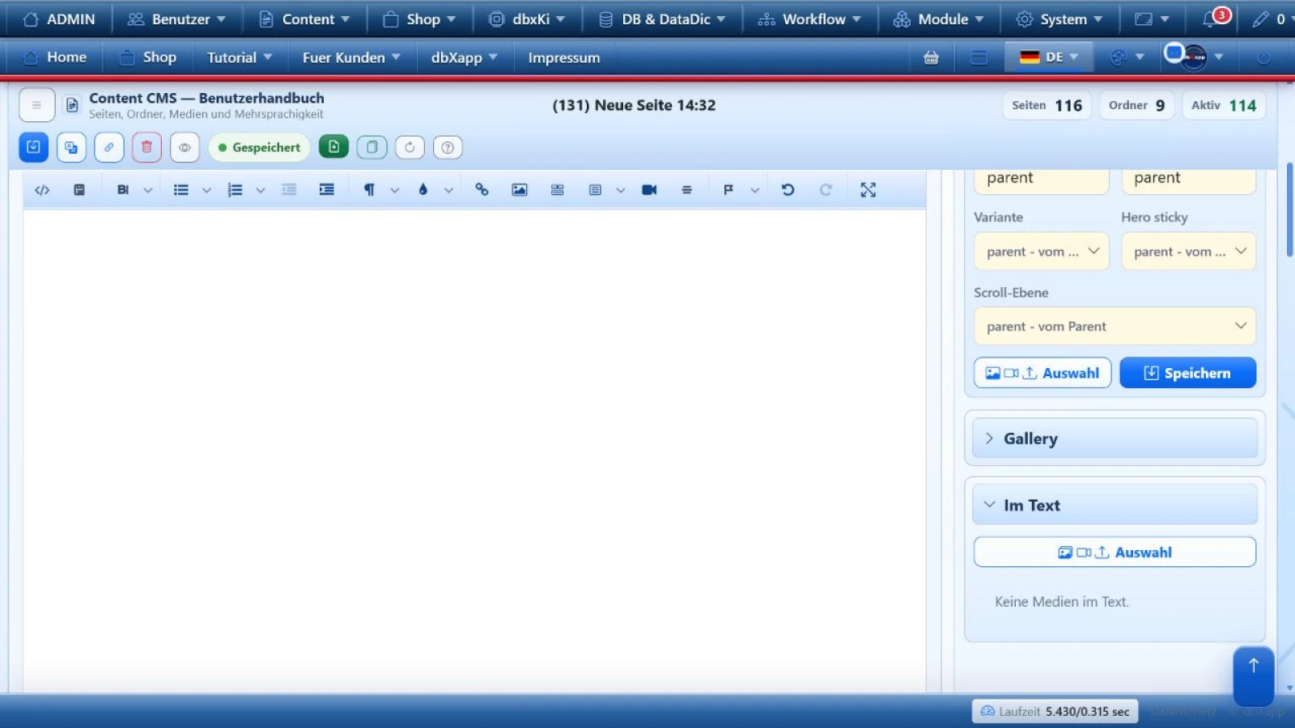
Task: Open the bold italic options dropdown
Action: (x=147, y=190)
